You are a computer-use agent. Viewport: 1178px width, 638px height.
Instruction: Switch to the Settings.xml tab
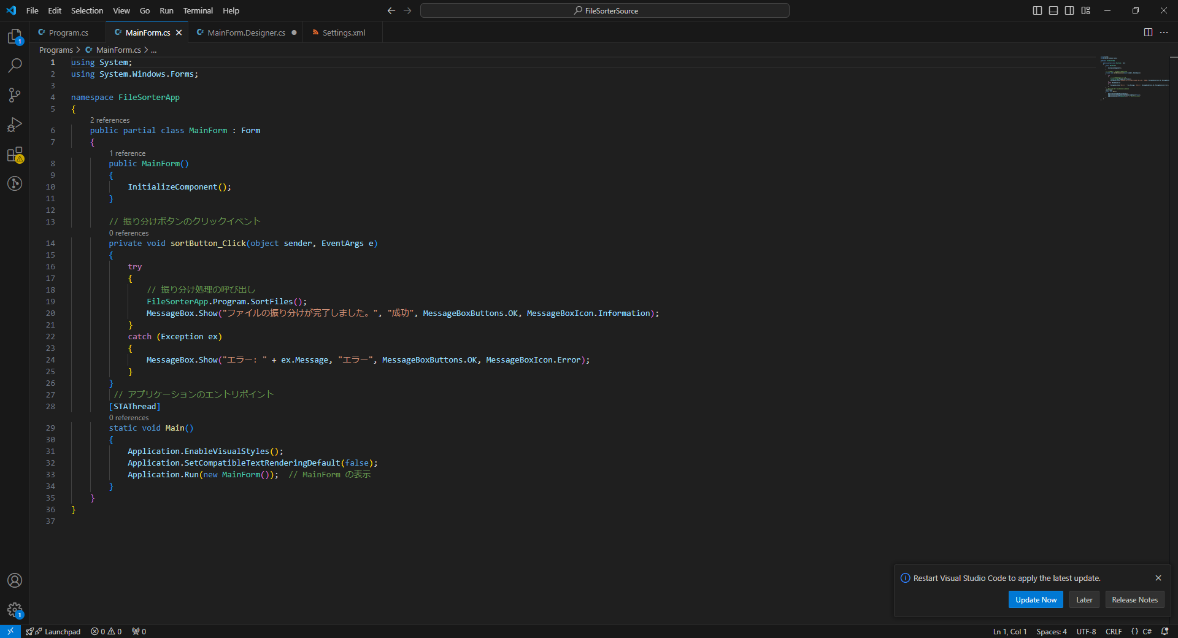pyautogui.click(x=344, y=33)
